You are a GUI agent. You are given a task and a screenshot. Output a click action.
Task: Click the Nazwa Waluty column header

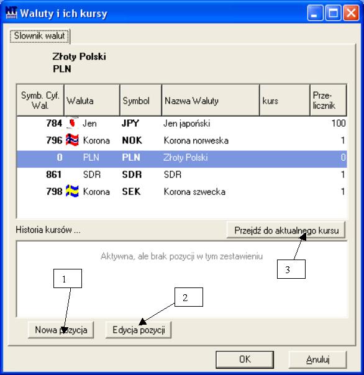tap(211, 100)
